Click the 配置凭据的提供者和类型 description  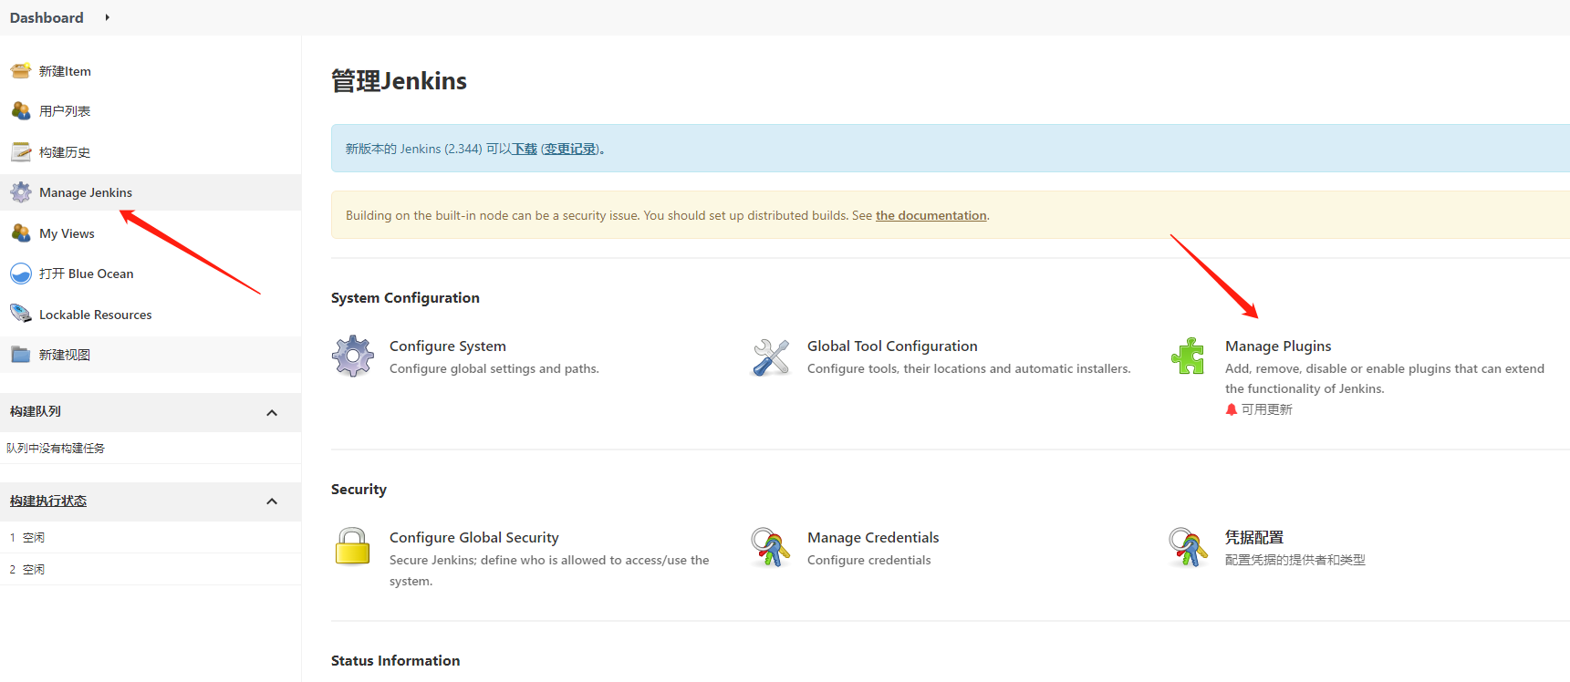click(1295, 560)
